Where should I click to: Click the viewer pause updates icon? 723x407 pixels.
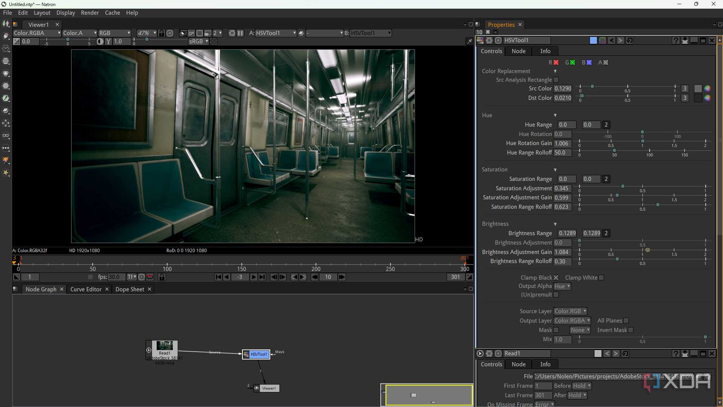(x=240, y=33)
